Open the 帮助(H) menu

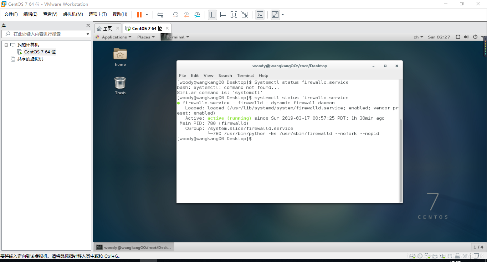[120, 14]
